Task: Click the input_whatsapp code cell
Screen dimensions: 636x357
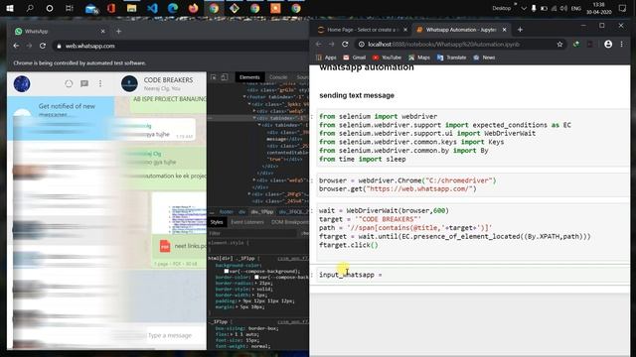Action: click(473, 275)
